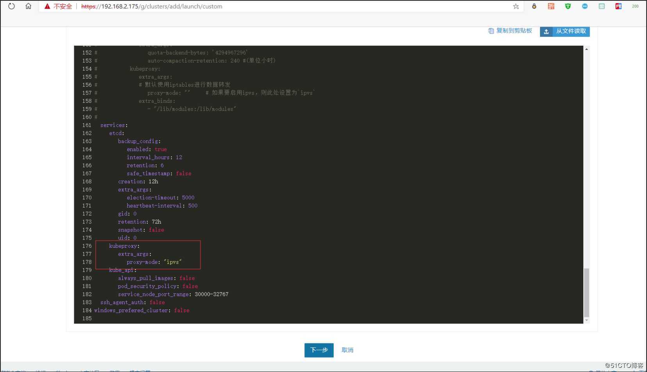Viewport: 647px width, 372px height.
Task: Click the red insecure-connection warning triangle
Action: (47, 6)
